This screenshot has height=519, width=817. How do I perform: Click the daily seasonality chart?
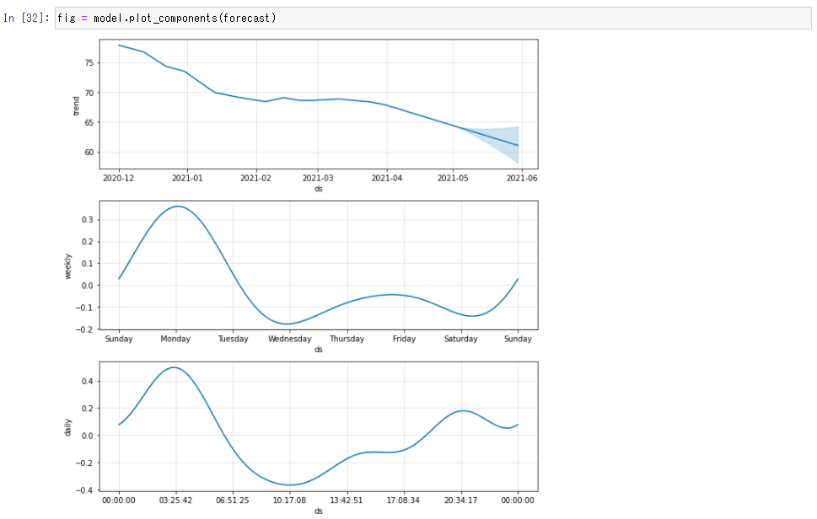click(x=319, y=426)
